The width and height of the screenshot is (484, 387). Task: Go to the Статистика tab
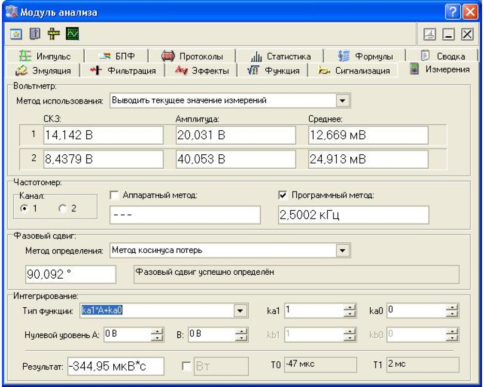tap(282, 56)
